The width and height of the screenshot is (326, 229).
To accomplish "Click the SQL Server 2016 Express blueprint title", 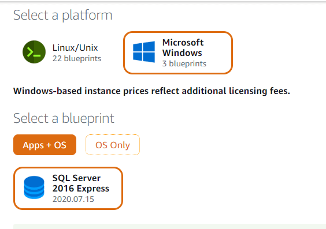I will point(81,183).
